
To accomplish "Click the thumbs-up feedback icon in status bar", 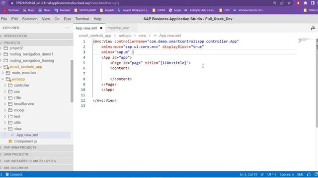I will tap(309, 175).
